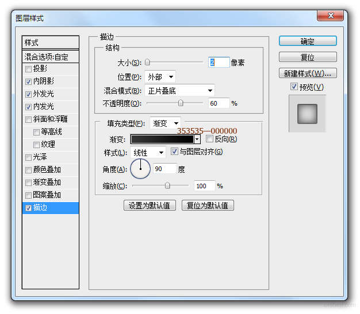Open the 位置 dropdown set to 外部
360x314 pixels.
pos(160,76)
